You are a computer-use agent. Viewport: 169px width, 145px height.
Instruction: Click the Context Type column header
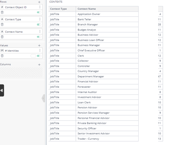pyautogui.click(x=58, y=9)
